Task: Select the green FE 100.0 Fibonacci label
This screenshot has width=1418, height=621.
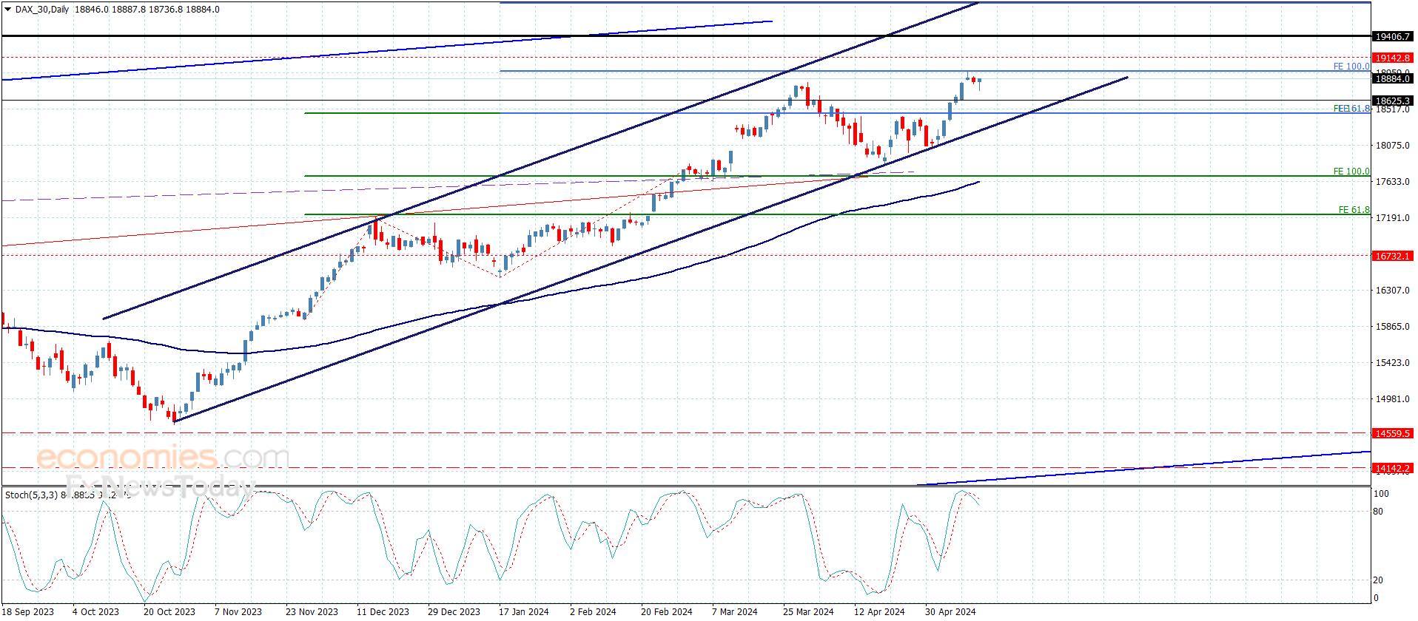Action: (x=1351, y=172)
